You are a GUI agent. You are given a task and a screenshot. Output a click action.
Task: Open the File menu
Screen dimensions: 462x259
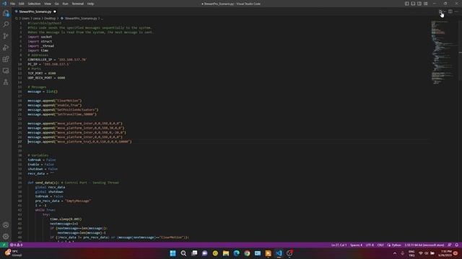click(13, 4)
